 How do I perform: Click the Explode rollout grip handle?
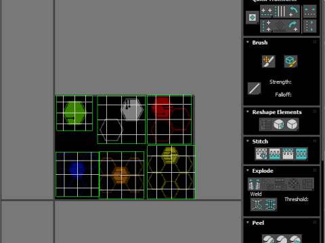pos(315,170)
